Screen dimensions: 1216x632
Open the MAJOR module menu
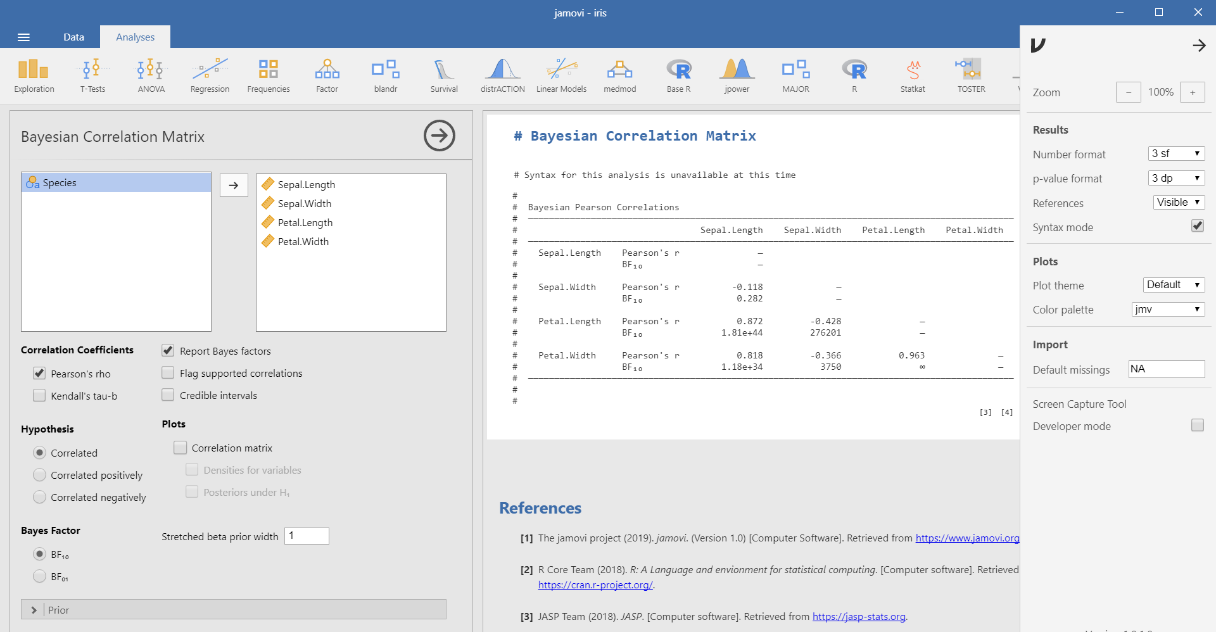click(795, 76)
